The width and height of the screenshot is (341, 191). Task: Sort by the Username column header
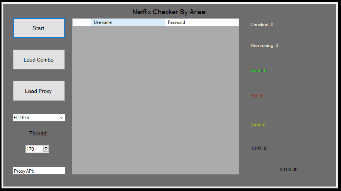[x=128, y=22]
